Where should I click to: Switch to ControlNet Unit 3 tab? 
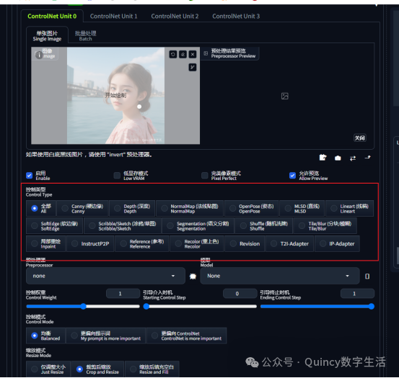click(236, 17)
